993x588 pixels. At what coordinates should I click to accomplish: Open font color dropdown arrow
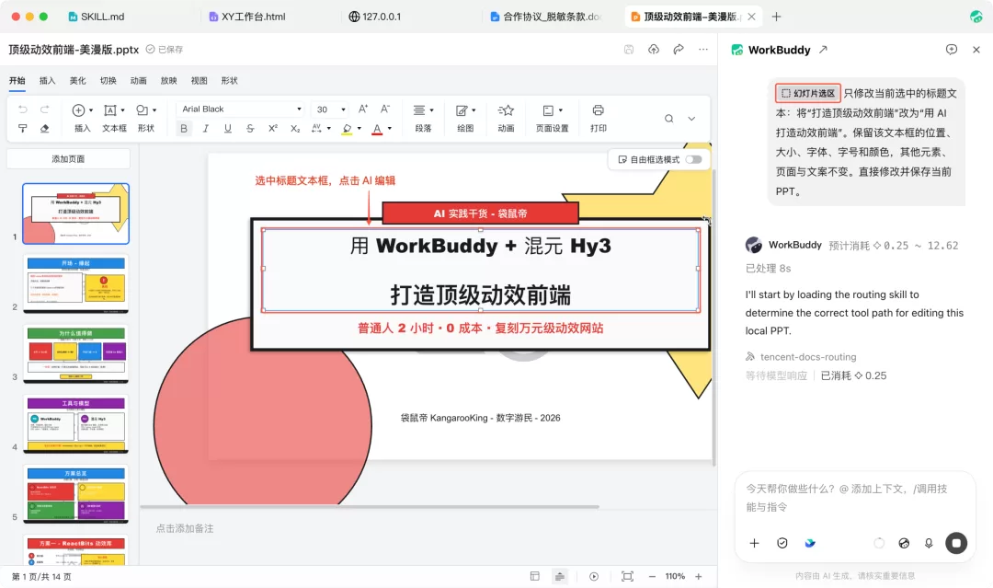(390, 129)
